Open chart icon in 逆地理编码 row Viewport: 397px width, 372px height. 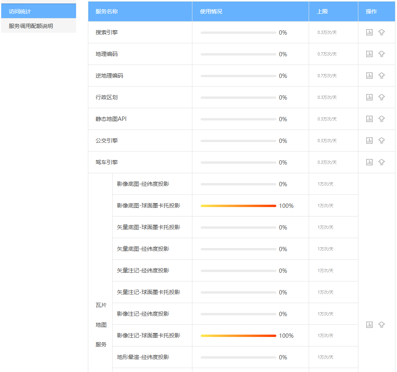(369, 76)
